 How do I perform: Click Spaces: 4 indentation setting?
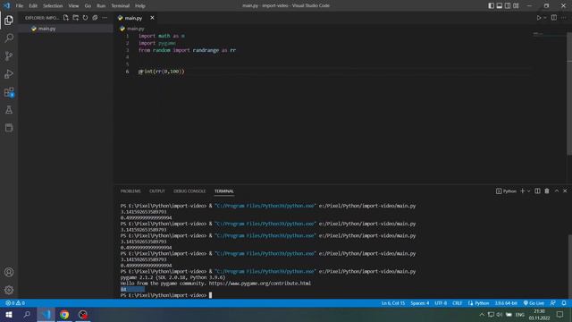click(420, 303)
